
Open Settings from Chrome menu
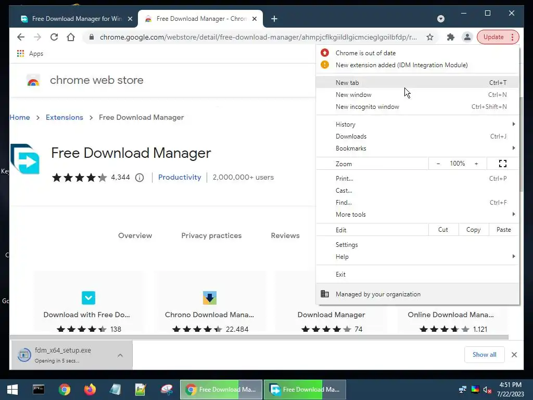(x=417, y=245)
